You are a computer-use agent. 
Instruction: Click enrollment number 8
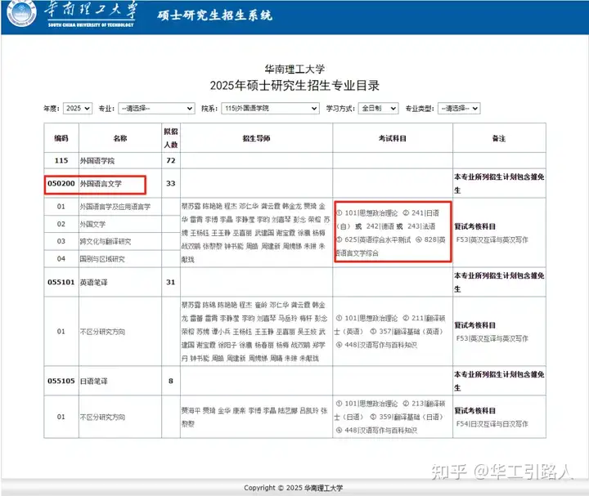171,381
